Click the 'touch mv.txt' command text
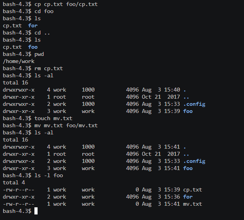The image size is (244, 220). (53, 119)
